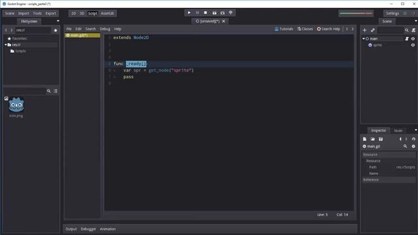Play the edited scene

214,12
